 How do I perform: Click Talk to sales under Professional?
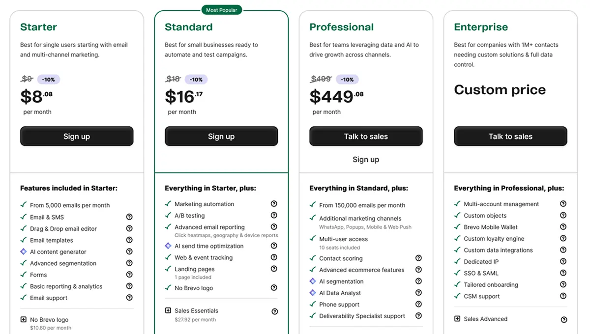pyautogui.click(x=366, y=136)
